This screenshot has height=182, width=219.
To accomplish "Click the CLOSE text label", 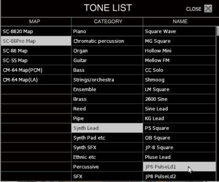I will tap(194, 9).
